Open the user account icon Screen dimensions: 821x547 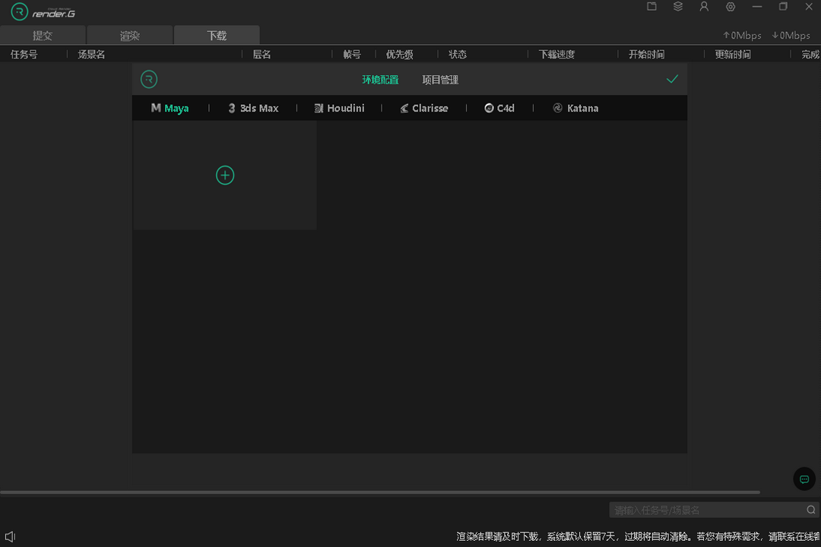(x=704, y=7)
